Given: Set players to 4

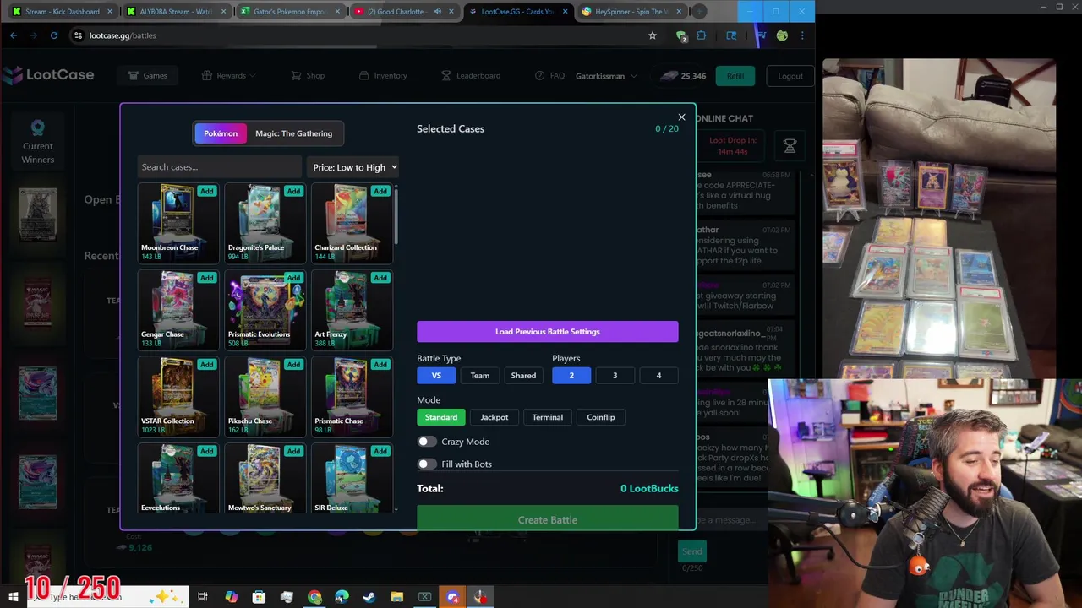Looking at the screenshot, I should (x=658, y=376).
